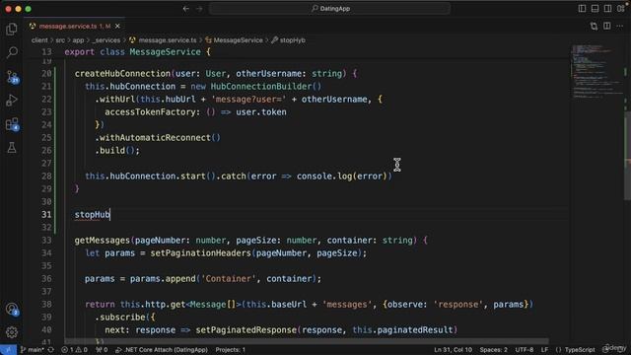
Task: Close the message.service.ts tab
Action: (x=117, y=27)
